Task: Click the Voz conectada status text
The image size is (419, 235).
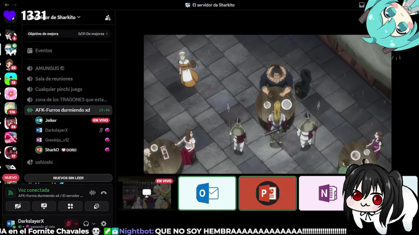Action: (33, 190)
